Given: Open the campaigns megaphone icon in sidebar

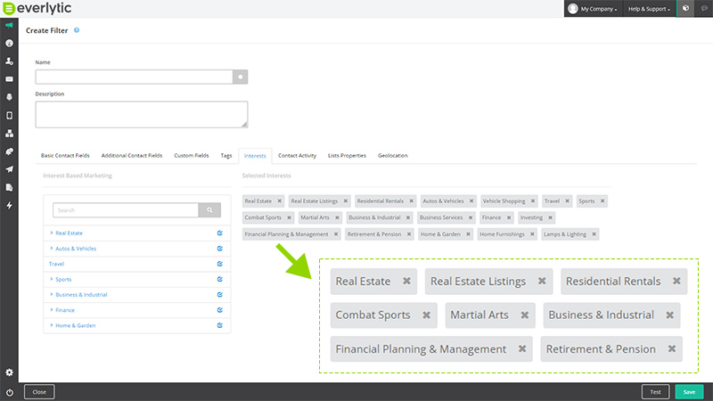Looking at the screenshot, I should [x=9, y=25].
